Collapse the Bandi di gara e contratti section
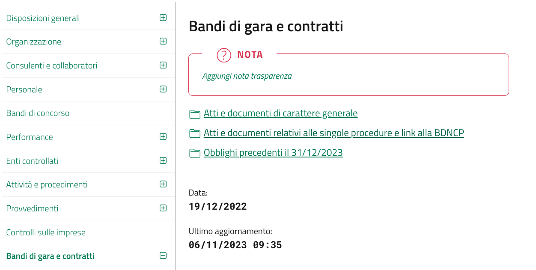Screen dimensions: 536x270 pos(163,256)
